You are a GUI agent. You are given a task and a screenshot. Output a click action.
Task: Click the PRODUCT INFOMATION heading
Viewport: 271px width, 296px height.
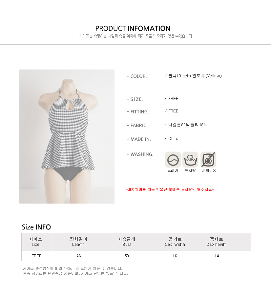[x=133, y=29]
